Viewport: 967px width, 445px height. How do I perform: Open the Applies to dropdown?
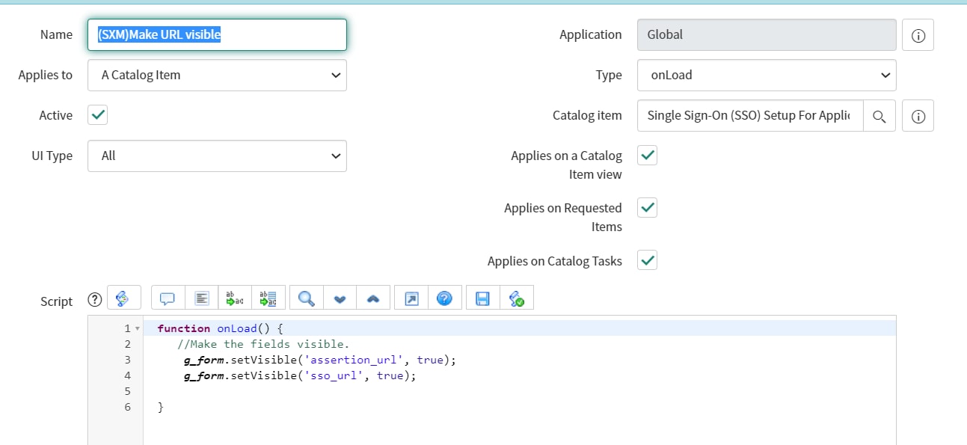point(217,75)
